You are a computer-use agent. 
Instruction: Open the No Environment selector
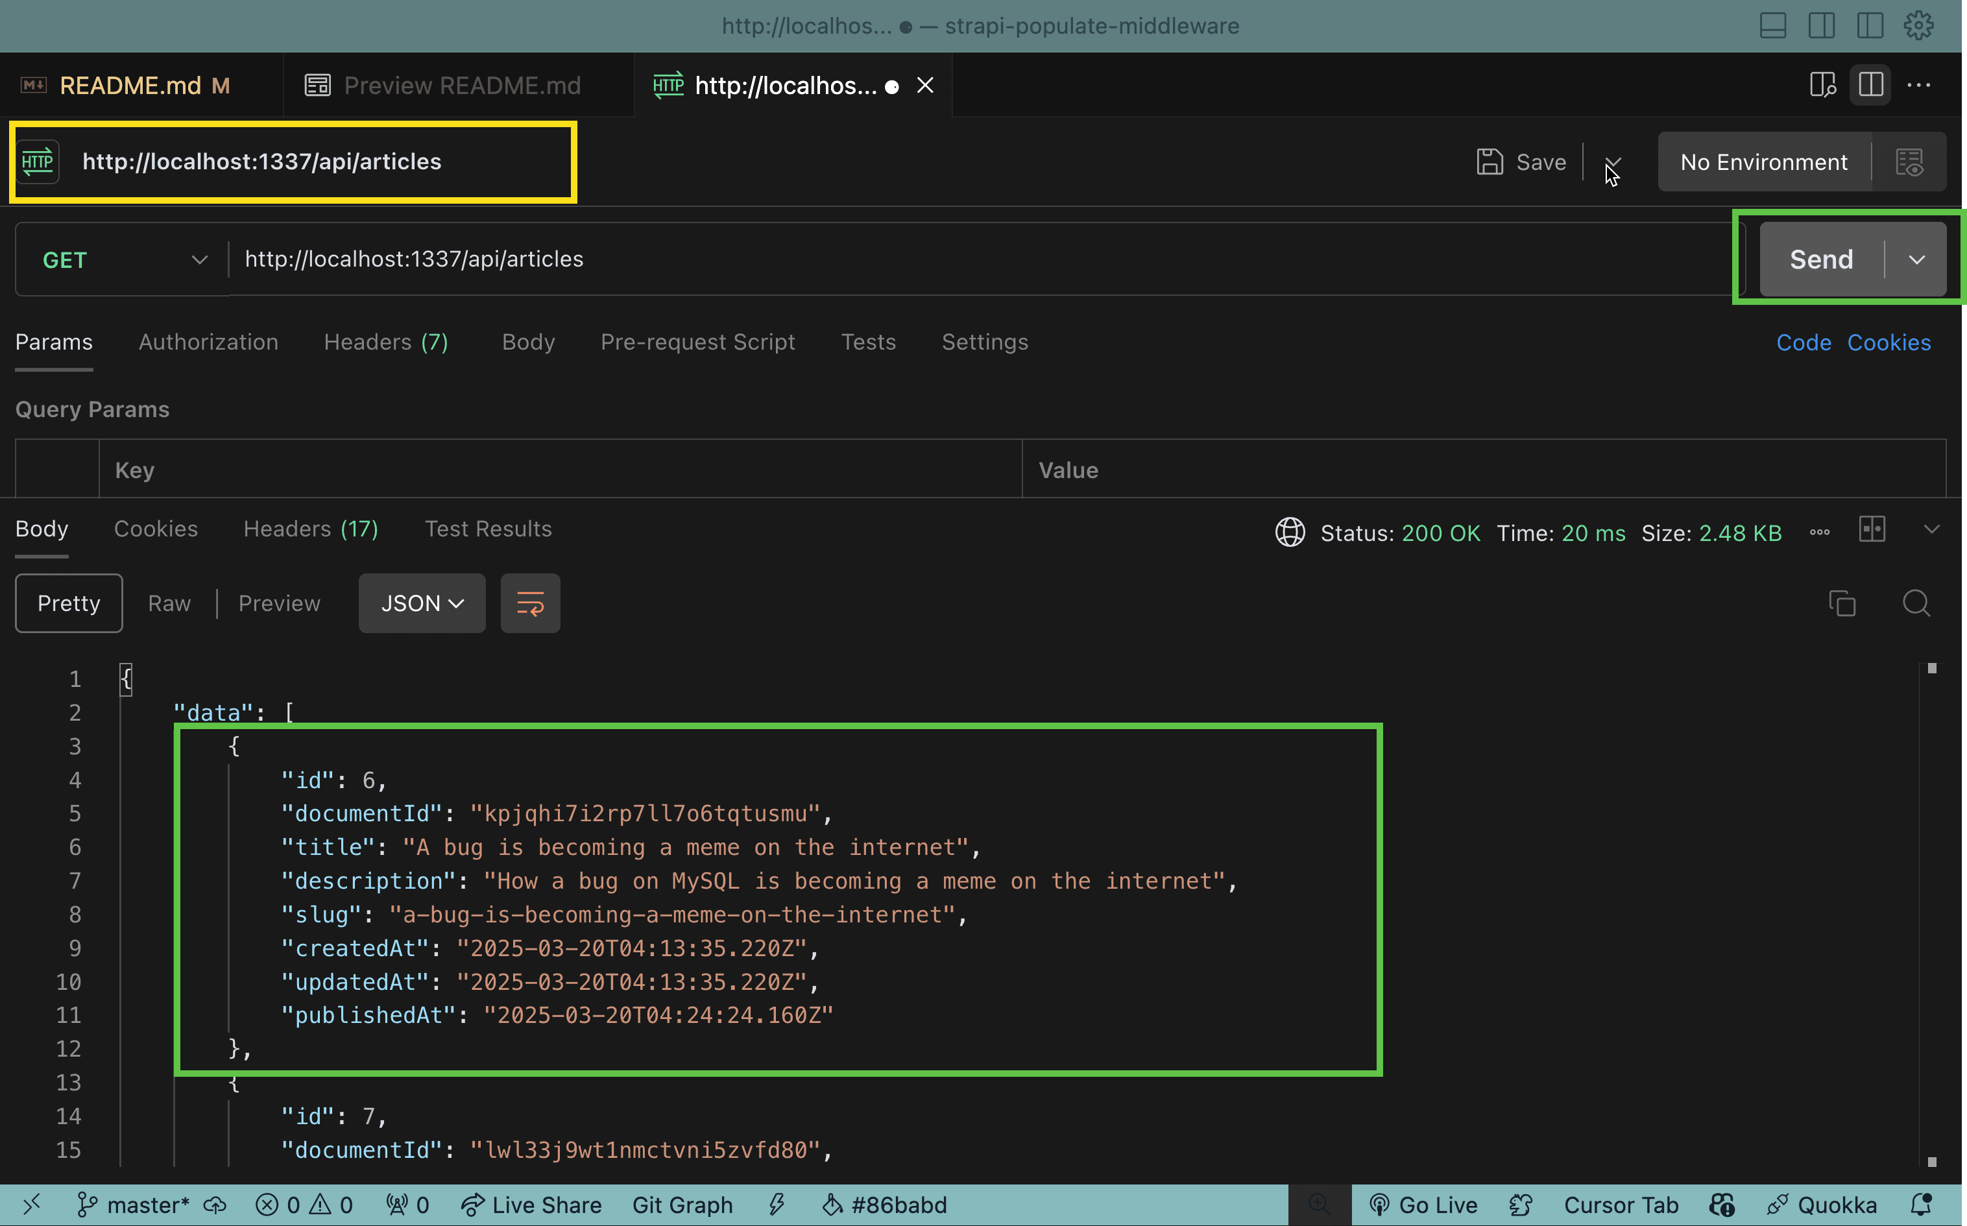[x=1763, y=162]
